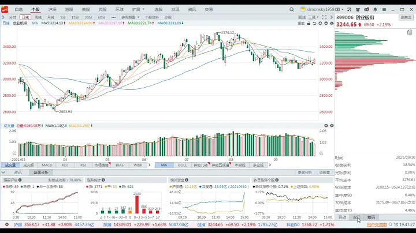The image size is (416, 233).
Task: Open the 选股 menu tab
Action: (x=158, y=10)
